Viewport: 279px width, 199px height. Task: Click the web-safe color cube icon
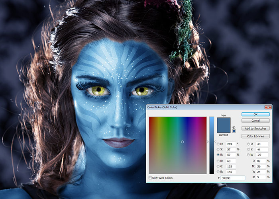pyautogui.click(x=234, y=127)
